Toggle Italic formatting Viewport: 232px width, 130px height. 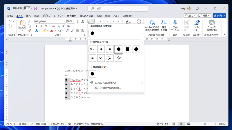[x=41, y=26]
